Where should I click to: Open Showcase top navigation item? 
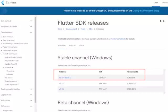(x=165, y=3)
